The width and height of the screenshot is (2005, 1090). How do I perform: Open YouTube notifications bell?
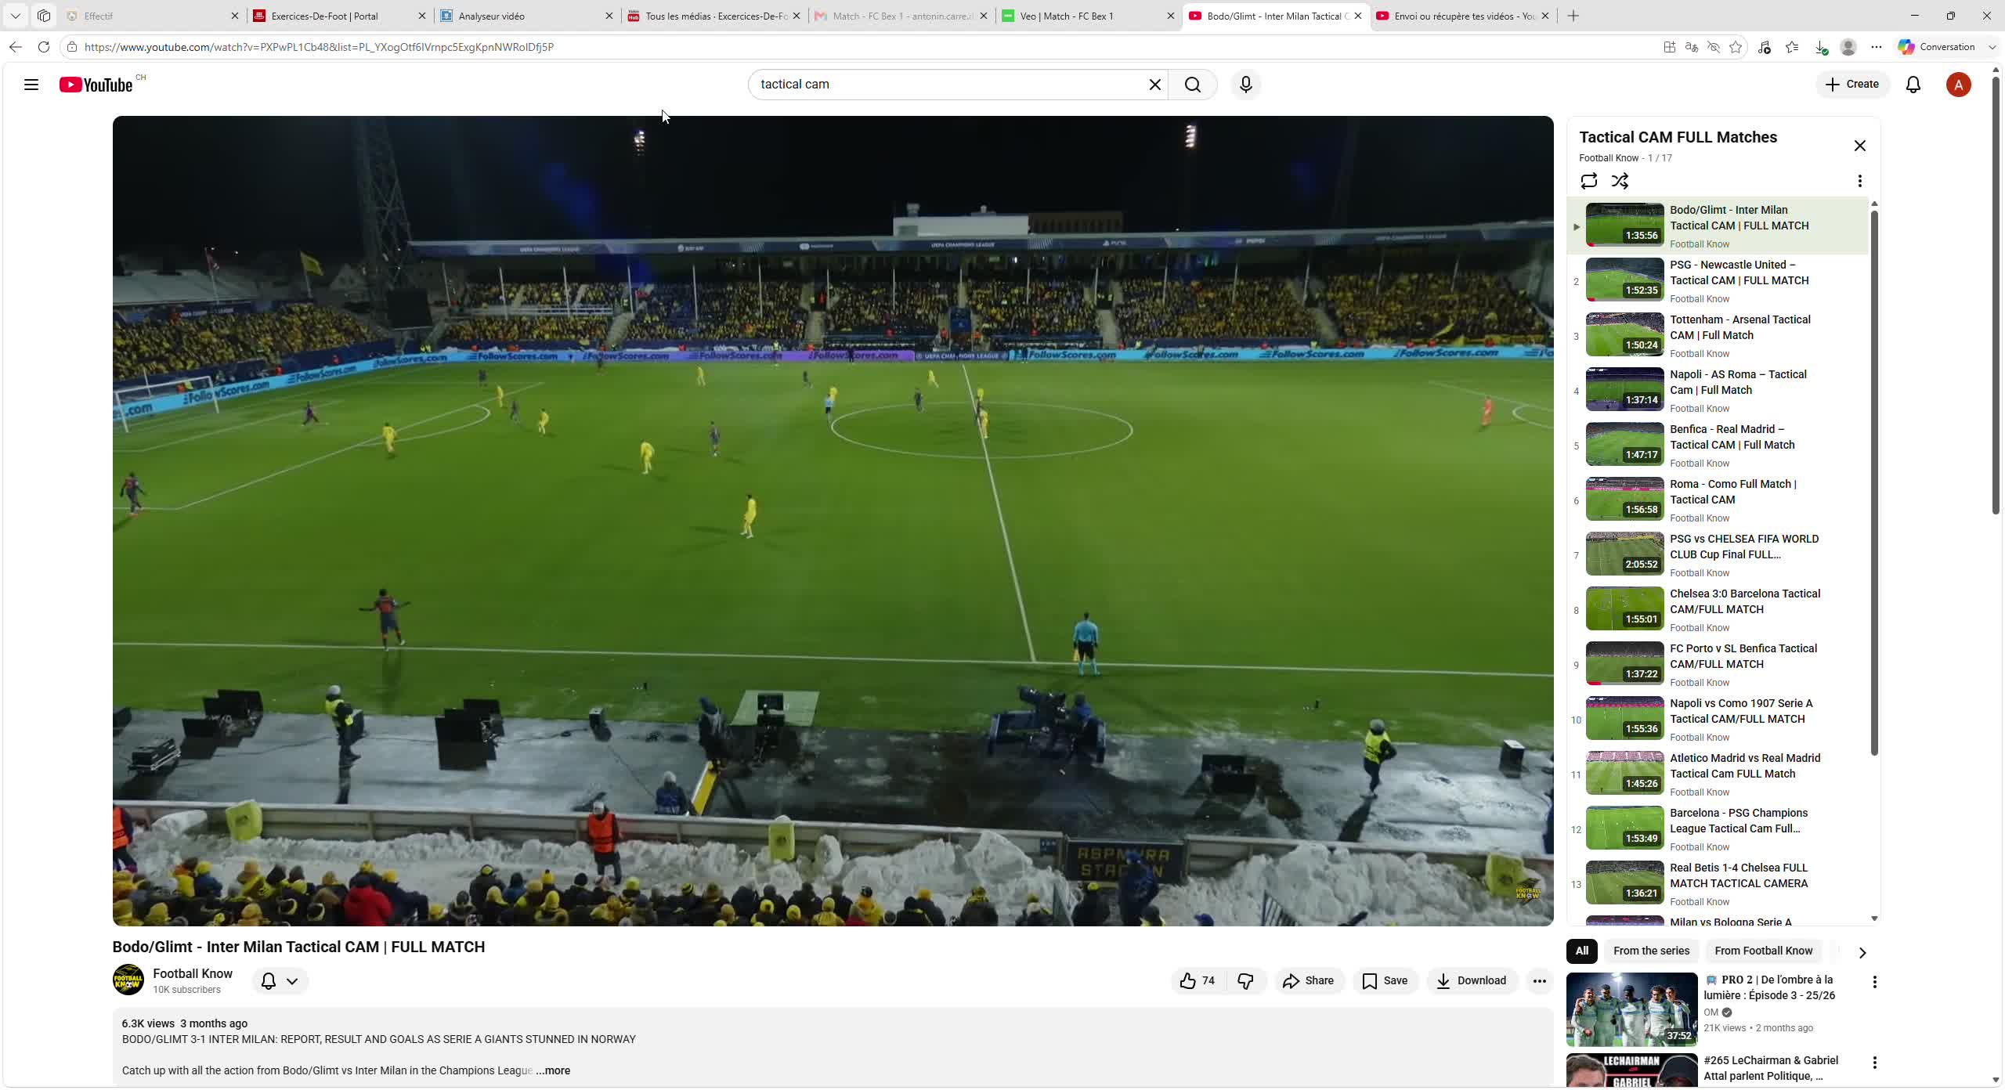click(x=1913, y=85)
